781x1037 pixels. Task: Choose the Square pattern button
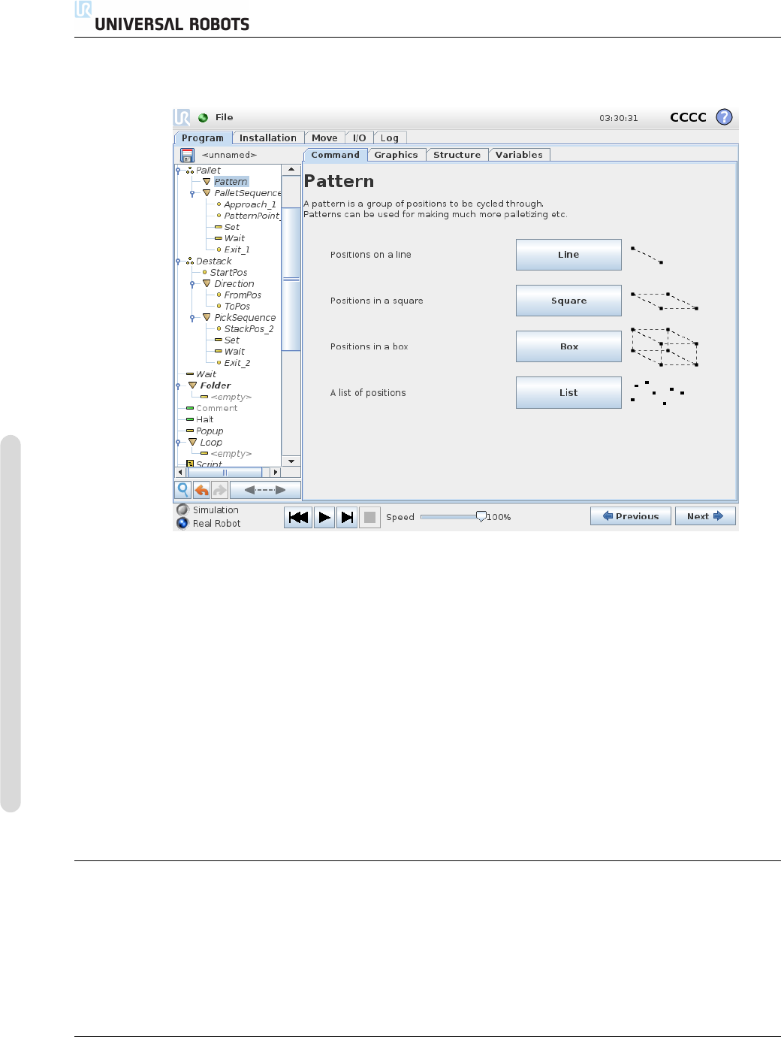click(x=568, y=301)
